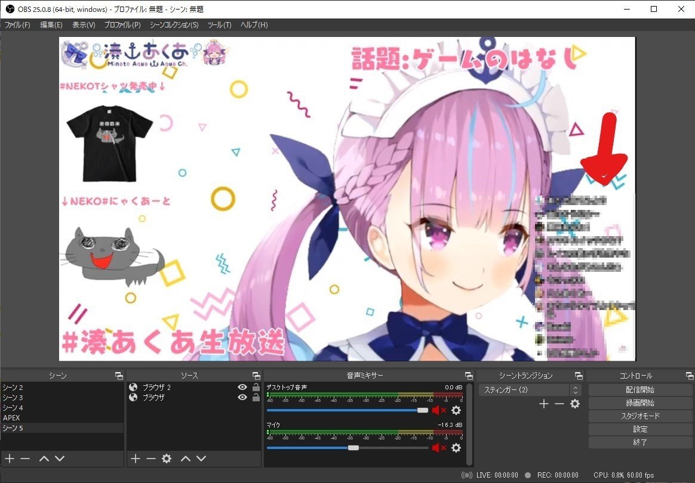The width and height of the screenshot is (695, 483).
Task: Lock the ブラウザ 2 source
Action: click(x=256, y=387)
